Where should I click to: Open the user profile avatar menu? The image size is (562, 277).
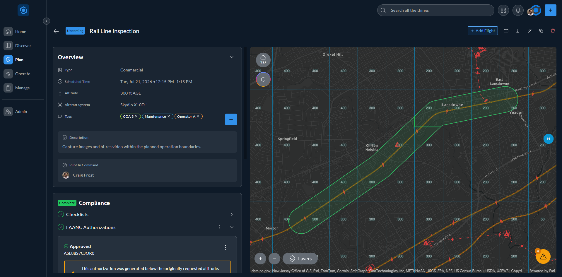pos(534,11)
